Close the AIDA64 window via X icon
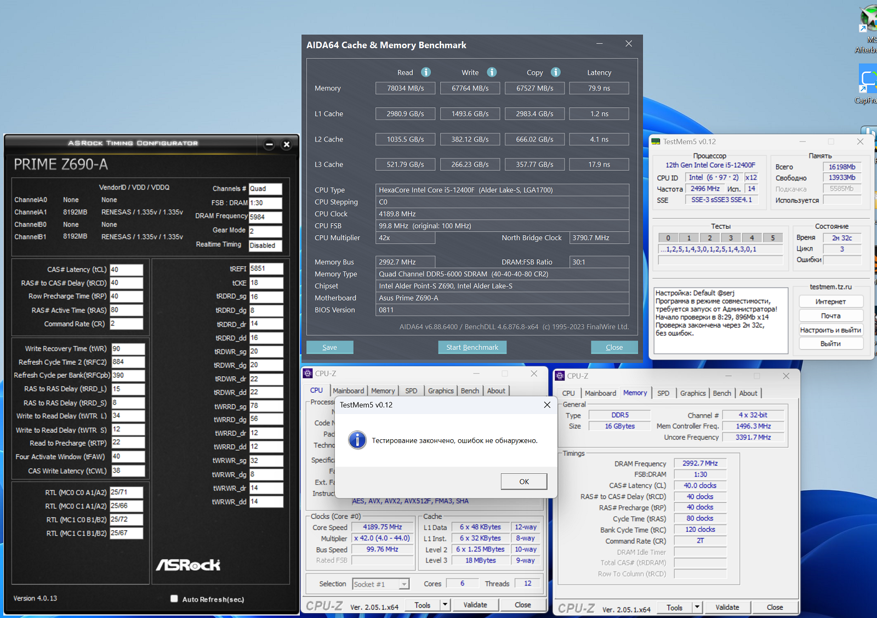The image size is (877, 618). click(629, 44)
